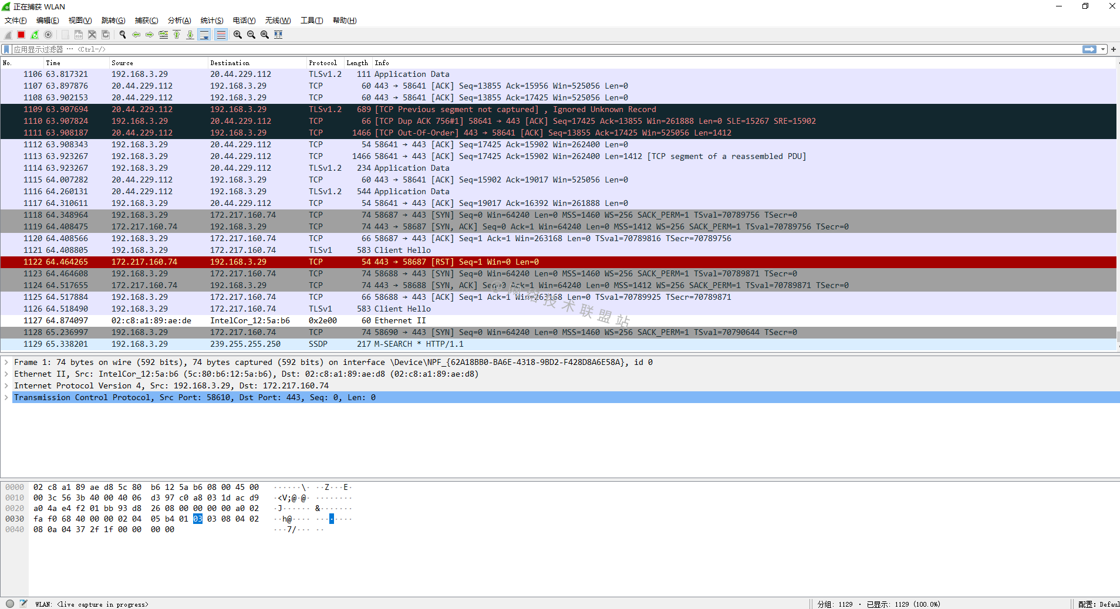This screenshot has height=609, width=1120.
Task: Click the start capture shark fin icon
Action: 8,35
